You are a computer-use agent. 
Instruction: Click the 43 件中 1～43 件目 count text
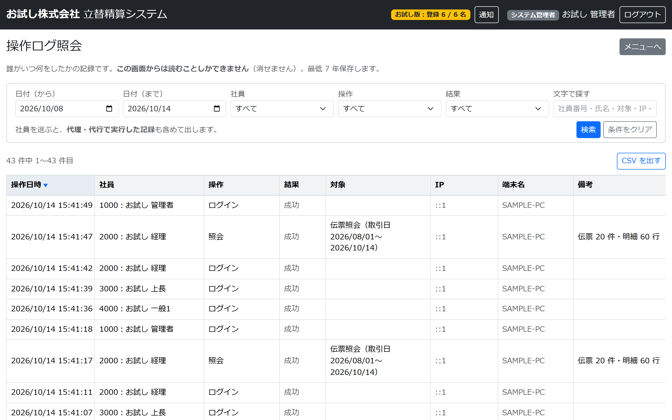(x=40, y=161)
